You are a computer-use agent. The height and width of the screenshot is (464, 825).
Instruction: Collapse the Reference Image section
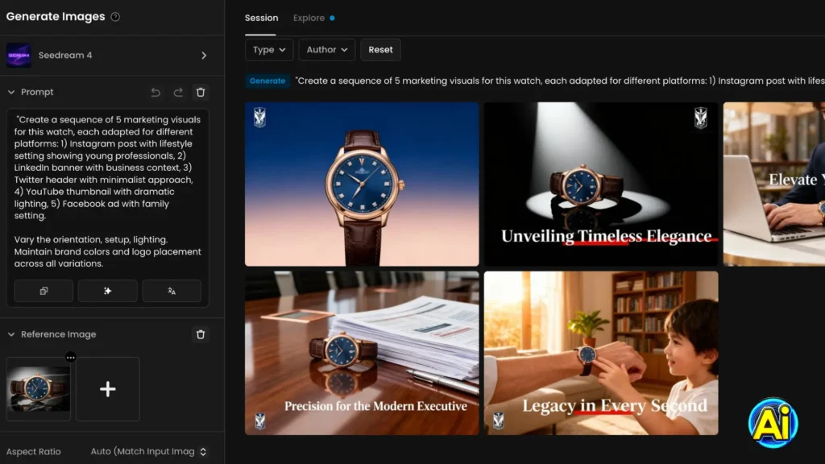pos(11,334)
